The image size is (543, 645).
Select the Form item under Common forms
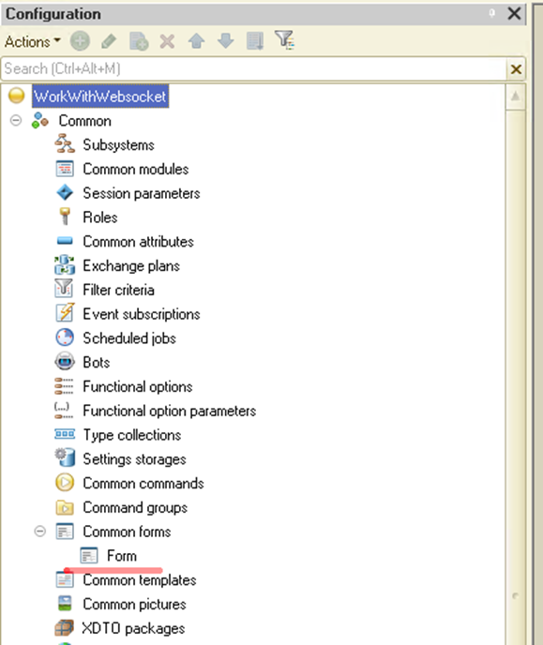click(x=122, y=556)
